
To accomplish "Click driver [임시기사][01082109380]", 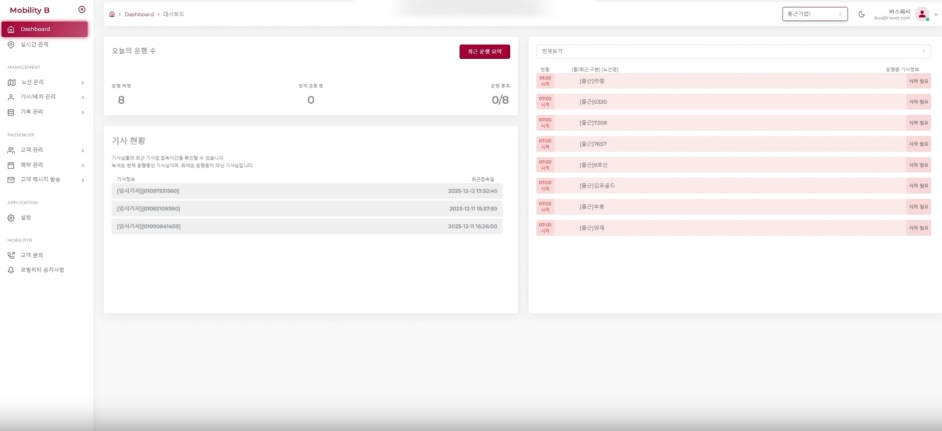I will [x=149, y=209].
